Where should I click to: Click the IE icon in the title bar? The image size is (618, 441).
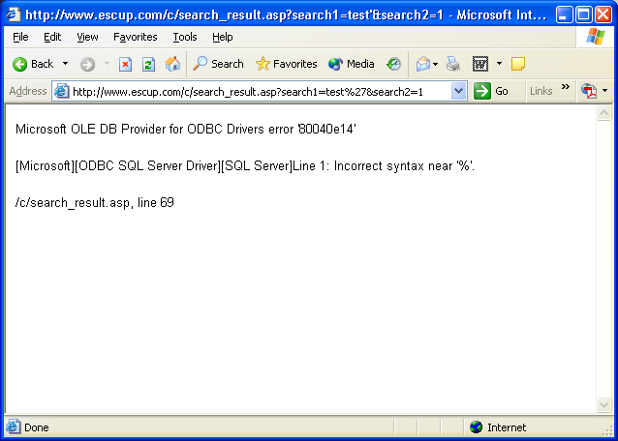pyautogui.click(x=14, y=15)
